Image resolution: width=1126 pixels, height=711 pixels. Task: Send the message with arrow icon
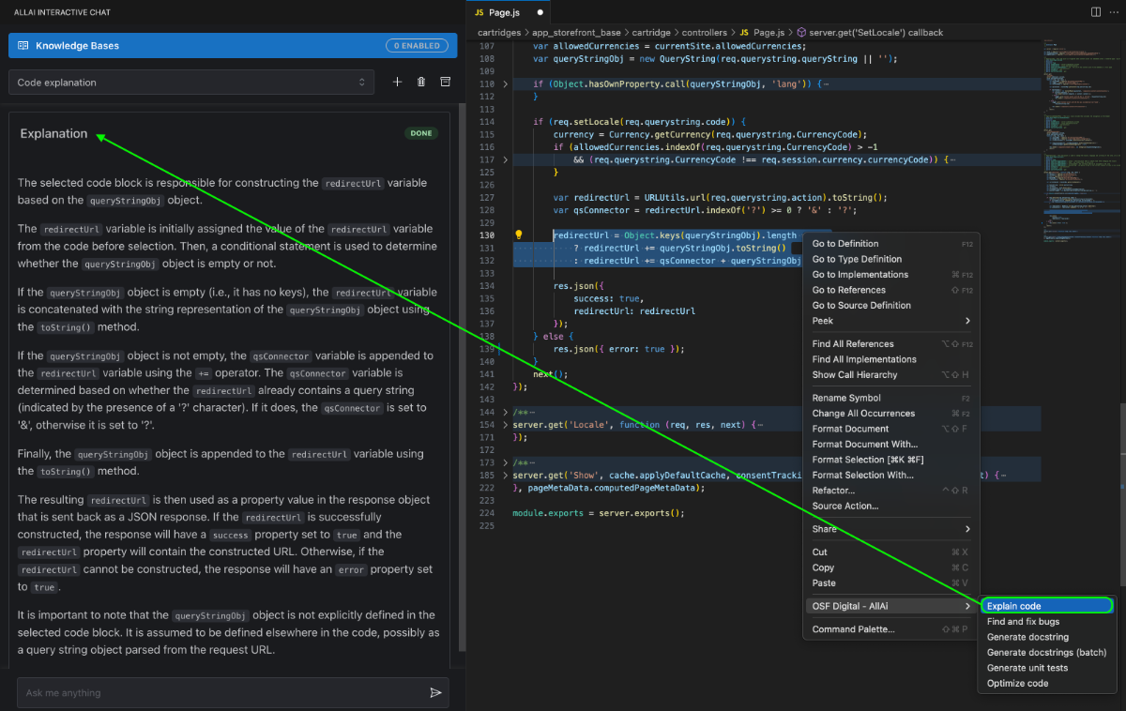[435, 693]
